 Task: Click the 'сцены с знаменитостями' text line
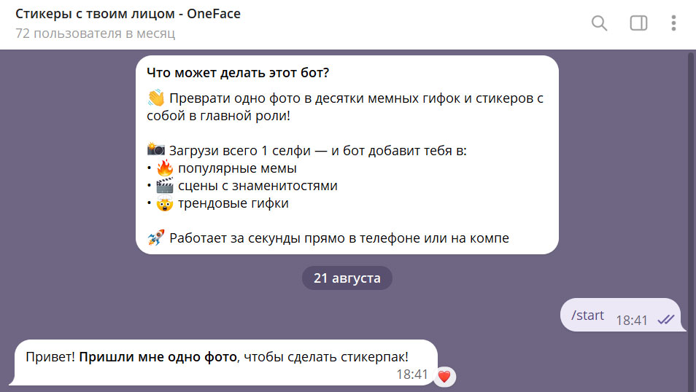(258, 186)
